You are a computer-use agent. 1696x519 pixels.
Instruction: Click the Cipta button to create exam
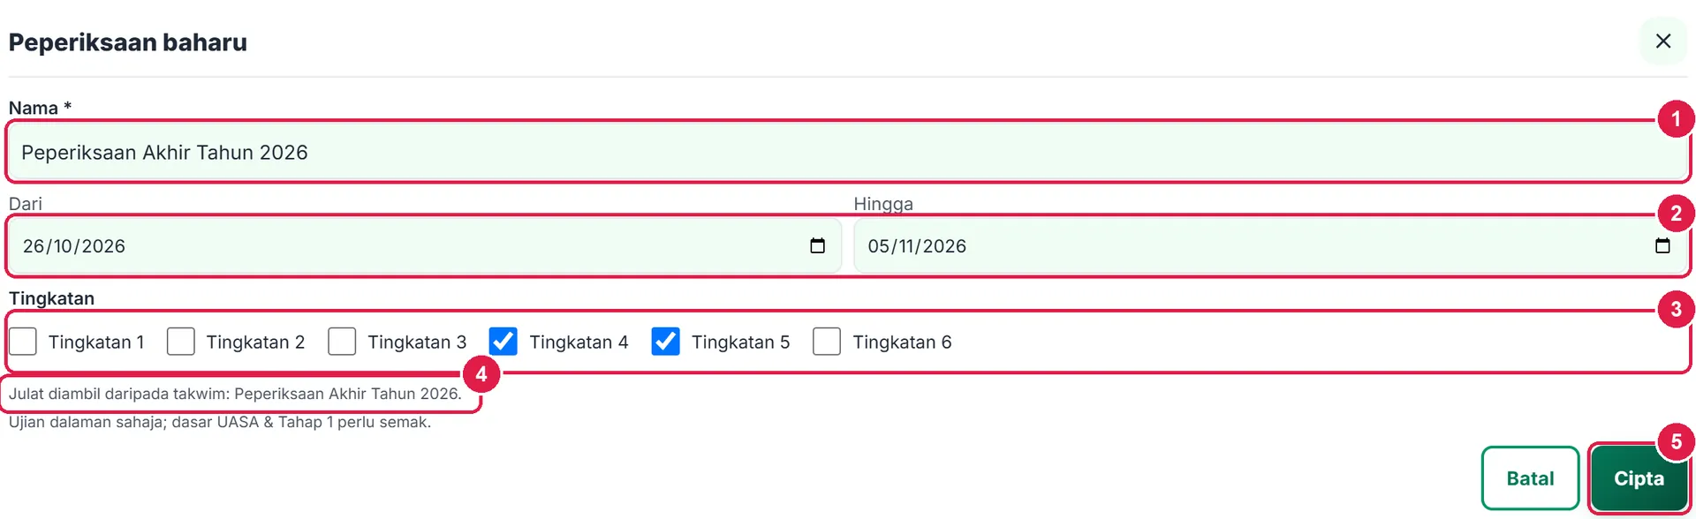[1639, 478]
